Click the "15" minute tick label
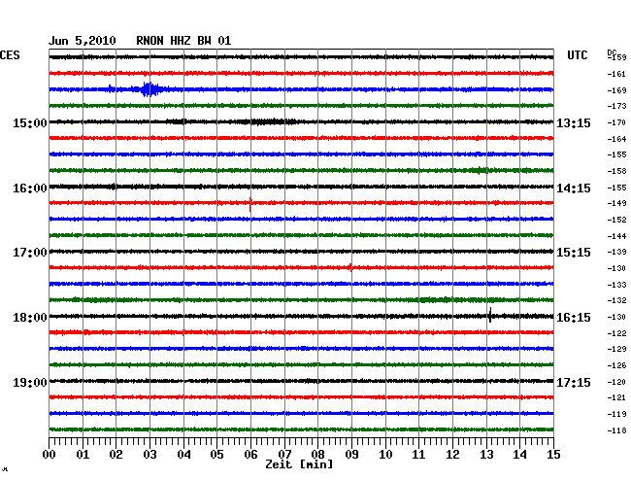The width and height of the screenshot is (631, 480). [553, 455]
